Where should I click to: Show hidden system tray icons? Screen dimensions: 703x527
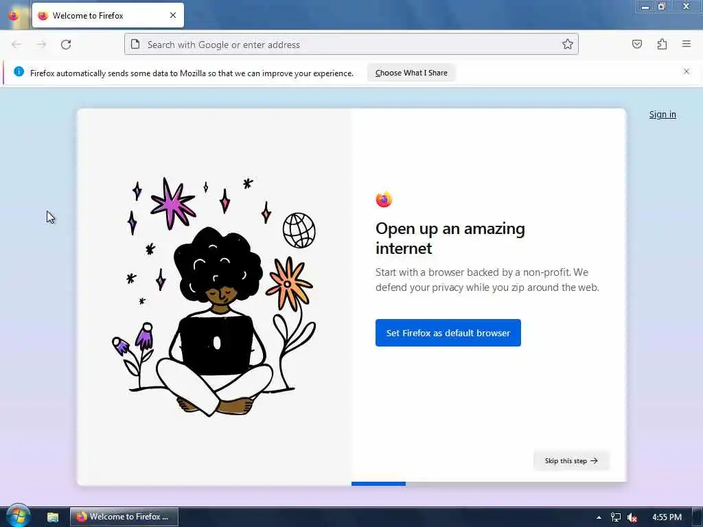pos(599,517)
